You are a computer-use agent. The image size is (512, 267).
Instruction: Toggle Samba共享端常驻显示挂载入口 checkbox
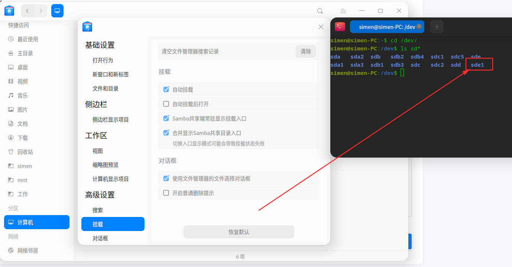[166, 118]
